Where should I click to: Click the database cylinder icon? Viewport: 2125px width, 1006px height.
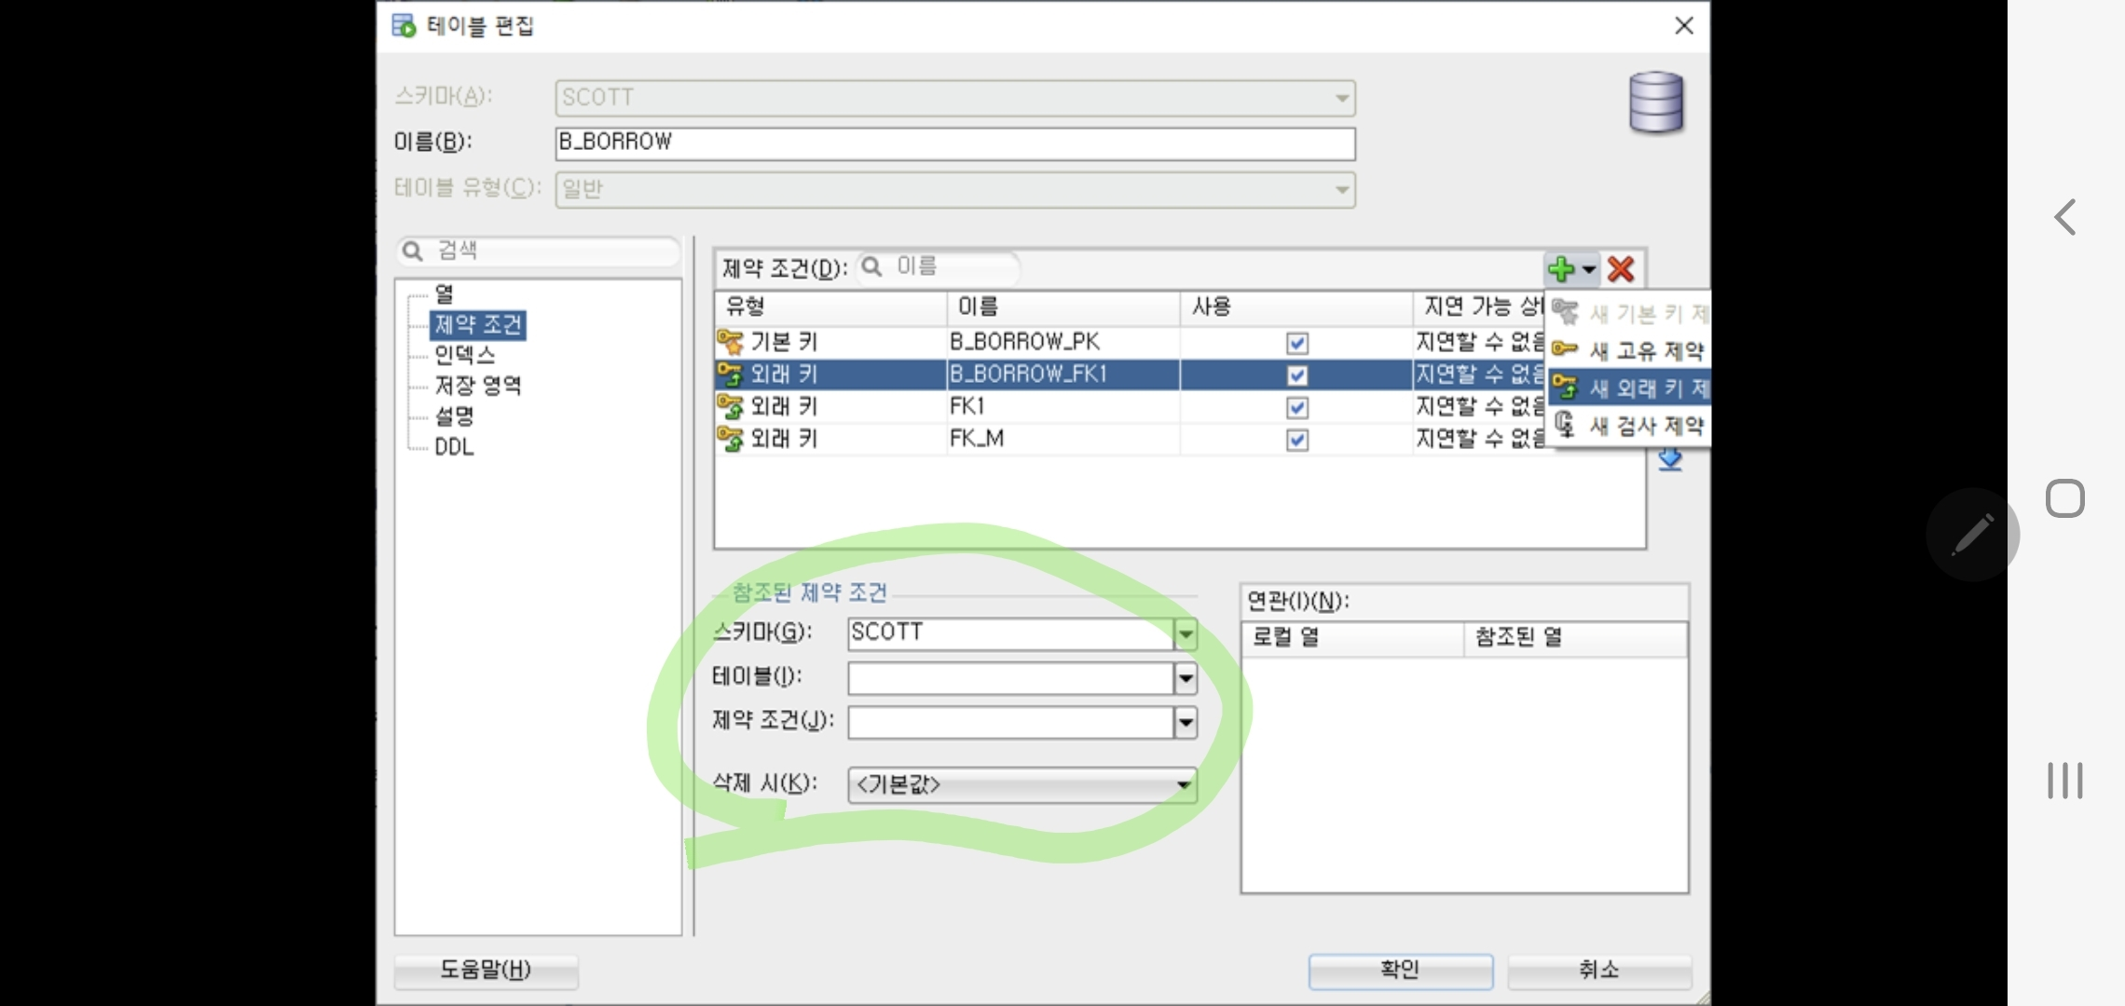click(x=1655, y=102)
